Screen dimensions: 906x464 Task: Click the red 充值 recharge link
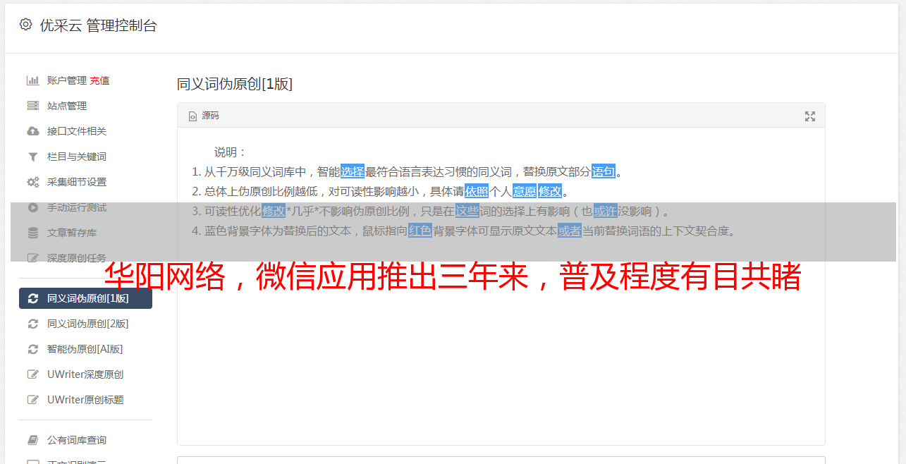click(99, 80)
